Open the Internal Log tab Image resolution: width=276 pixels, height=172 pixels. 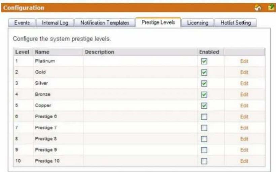tap(55, 23)
